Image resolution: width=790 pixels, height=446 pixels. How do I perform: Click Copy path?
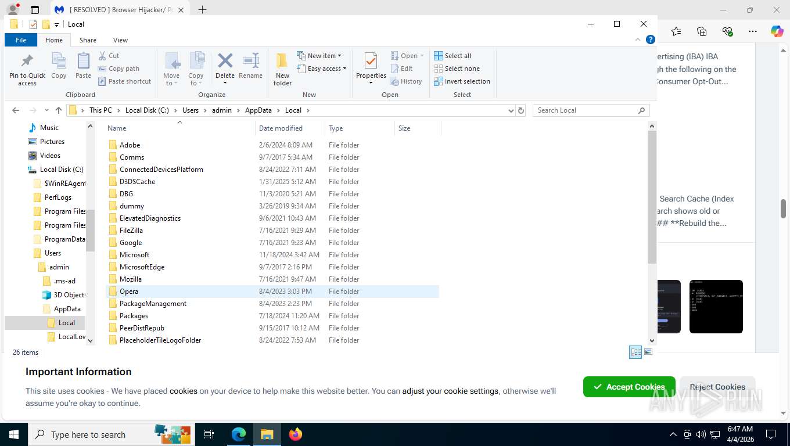[119, 69]
